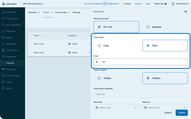
Task: Toggle Seller ticket visibility eye
Action: point(69,53)
